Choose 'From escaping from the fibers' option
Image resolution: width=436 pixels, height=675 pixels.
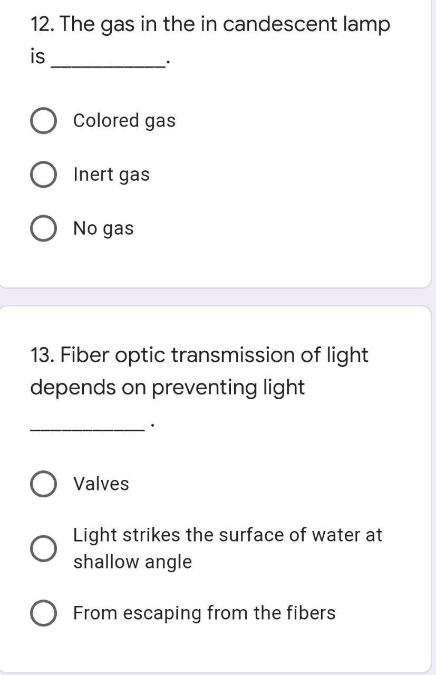coord(44,612)
